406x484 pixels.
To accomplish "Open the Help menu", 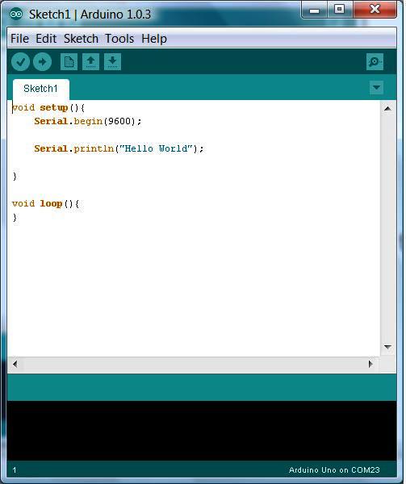I will 154,39.
